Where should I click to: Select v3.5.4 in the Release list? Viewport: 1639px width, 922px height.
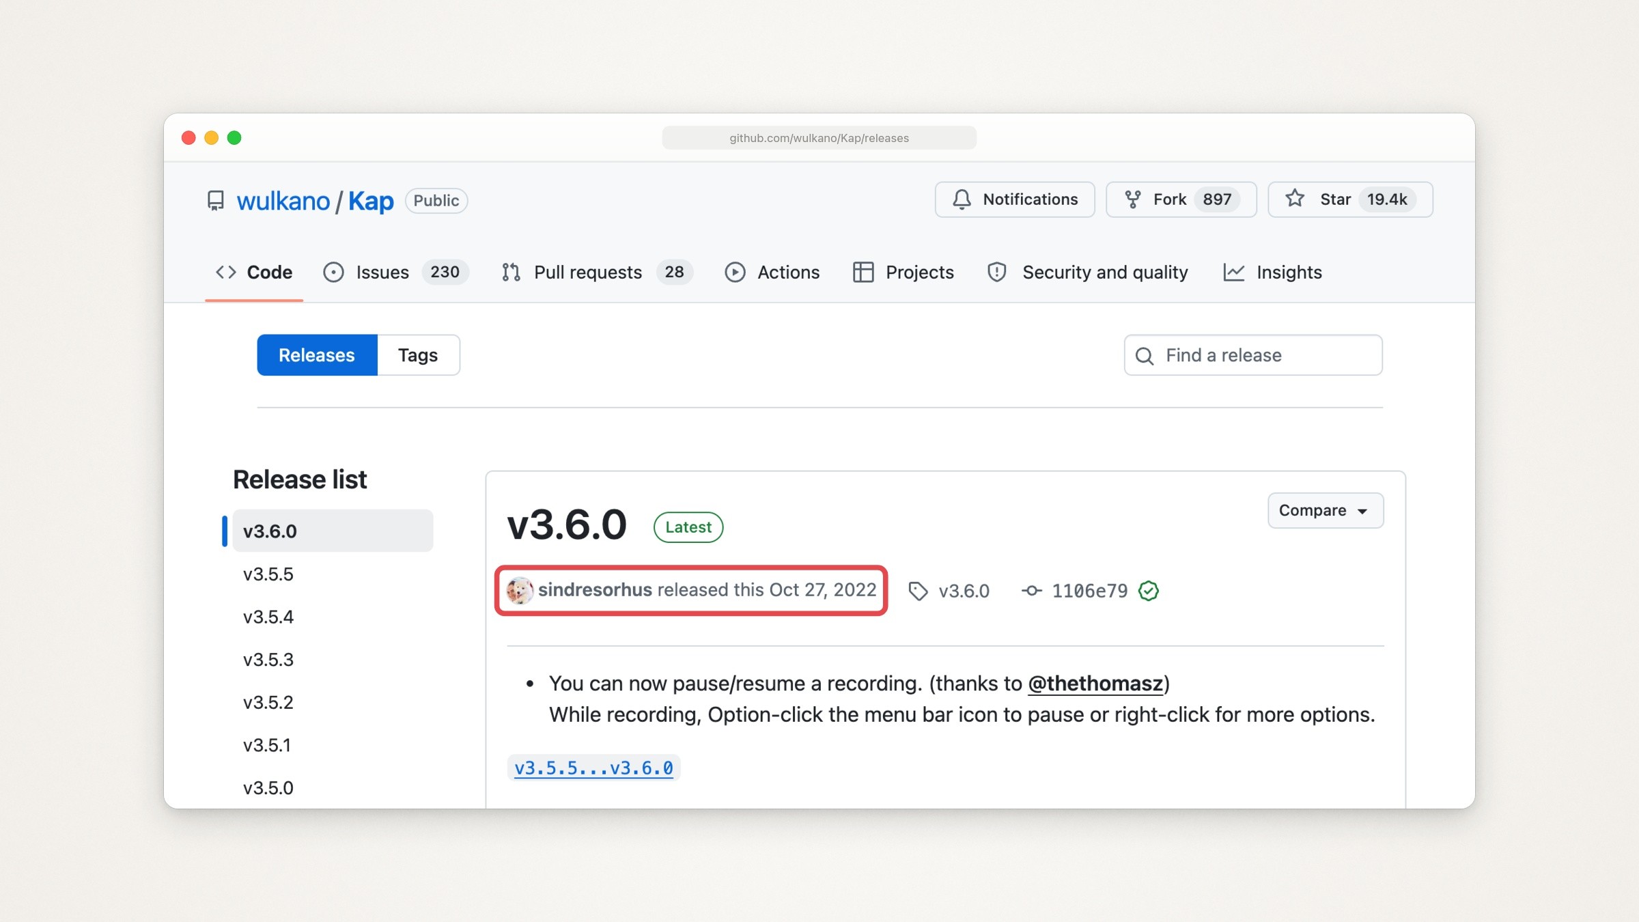coord(268,617)
